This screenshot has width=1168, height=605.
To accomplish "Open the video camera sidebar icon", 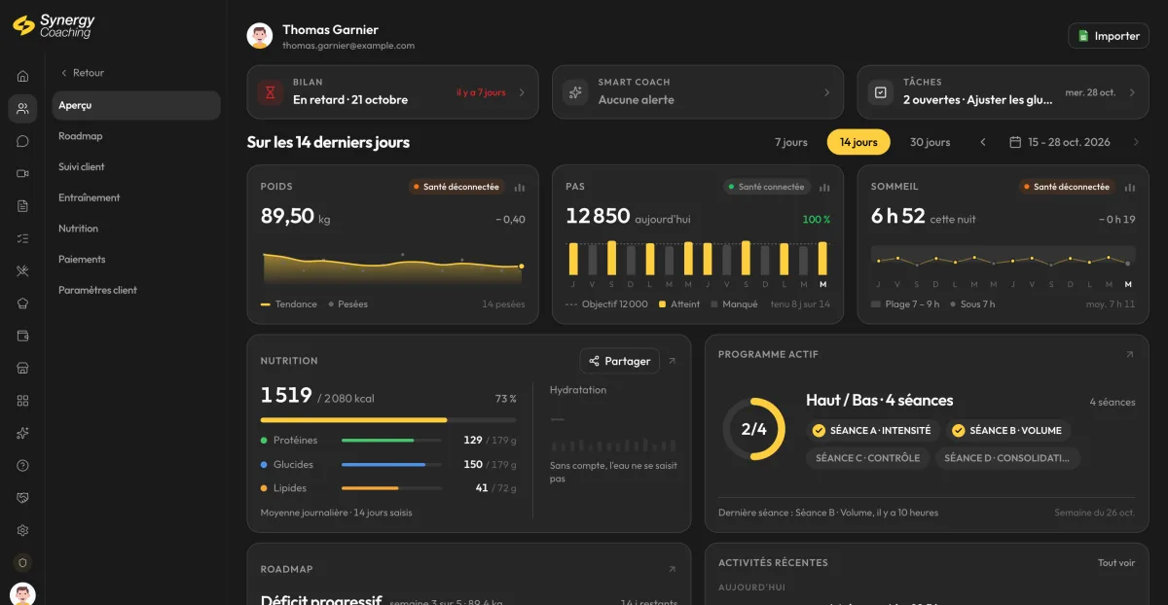I will (x=22, y=173).
